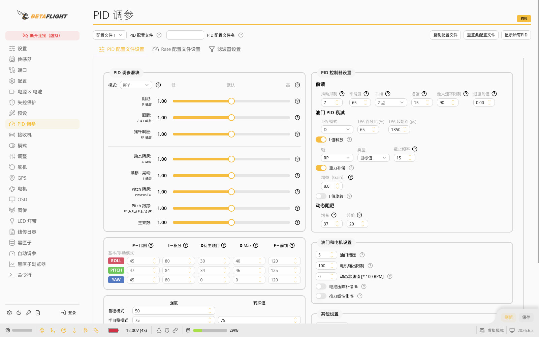
Task: Click the 重置此配置文件 button
Action: (481, 35)
